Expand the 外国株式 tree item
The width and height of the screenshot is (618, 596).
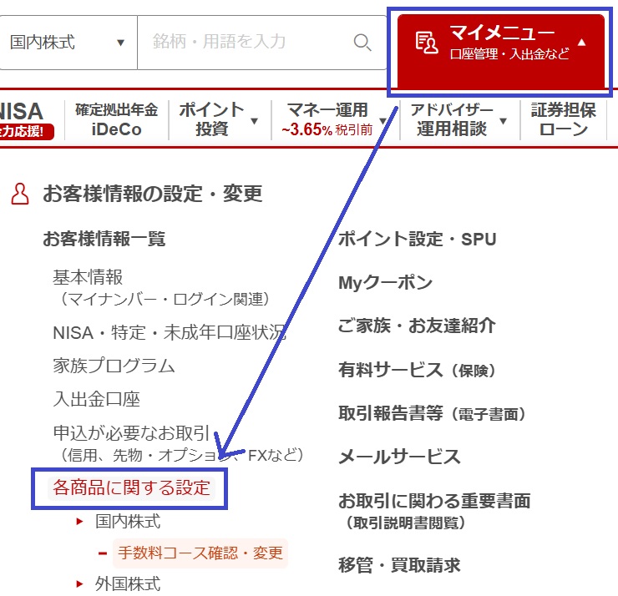click(80, 583)
